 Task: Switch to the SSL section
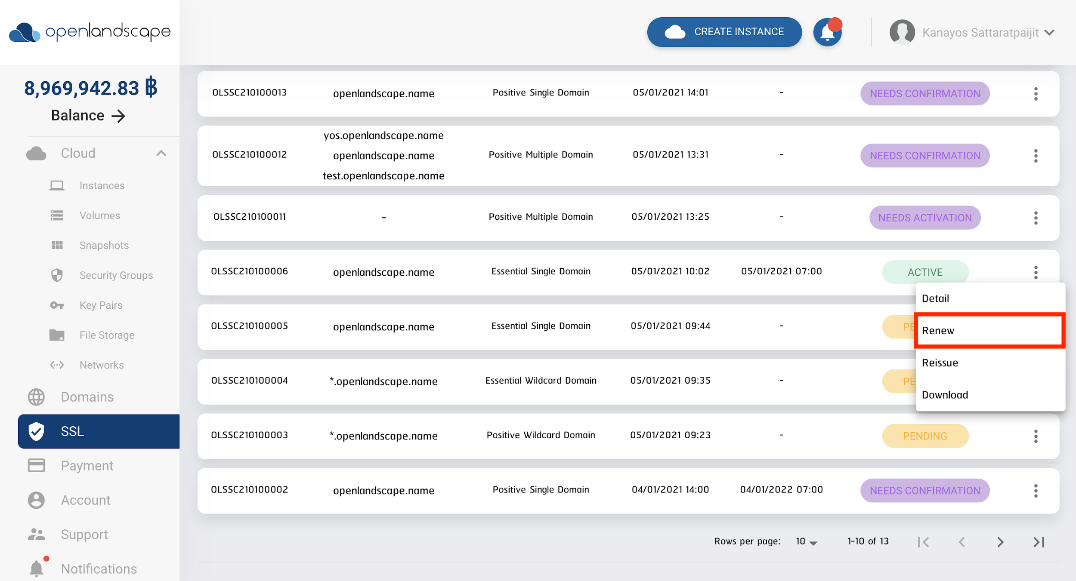pyautogui.click(x=72, y=431)
